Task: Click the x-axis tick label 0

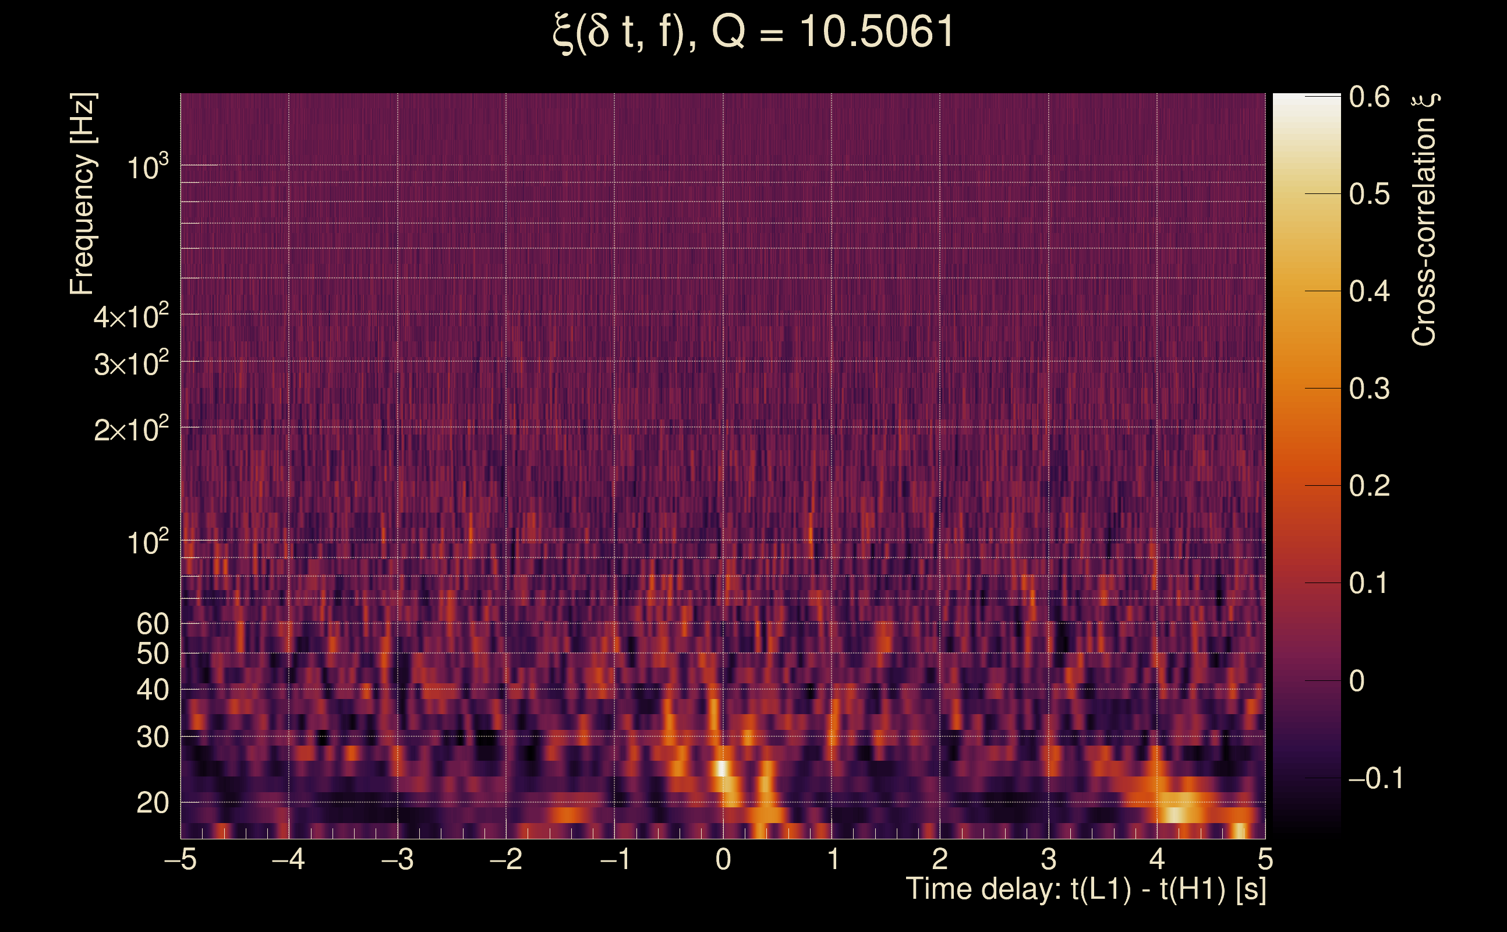Action: 723,859
